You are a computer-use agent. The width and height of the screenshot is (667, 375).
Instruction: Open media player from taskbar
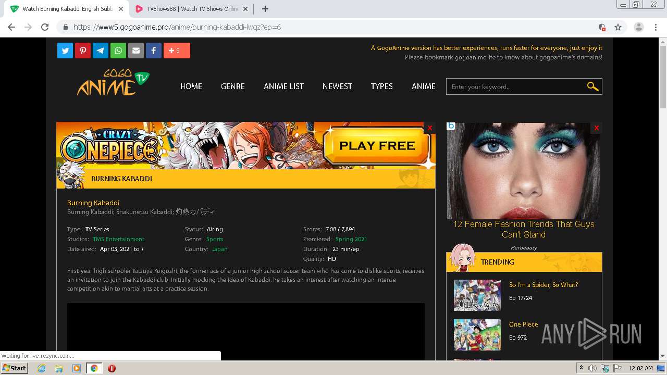tap(77, 368)
